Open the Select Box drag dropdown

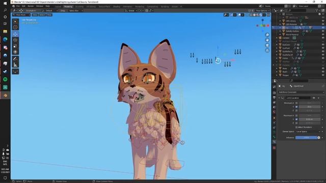click(x=76, y=11)
